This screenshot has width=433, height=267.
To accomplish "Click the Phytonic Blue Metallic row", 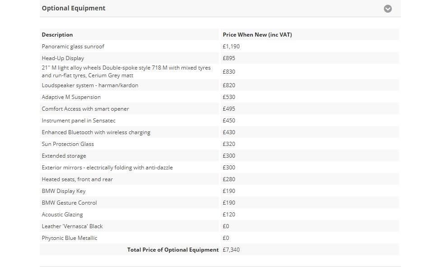I will (x=219, y=238).
